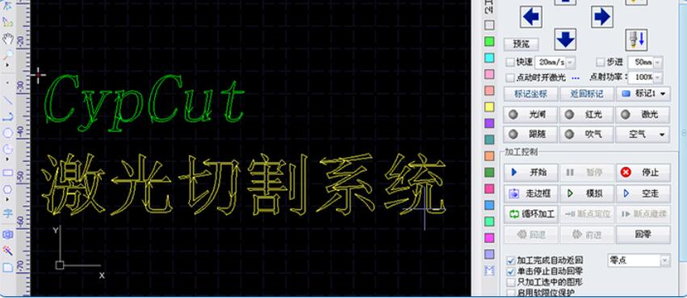Start processing with the 开始 button
Viewport: 687px width, 298px height.
coord(531,172)
